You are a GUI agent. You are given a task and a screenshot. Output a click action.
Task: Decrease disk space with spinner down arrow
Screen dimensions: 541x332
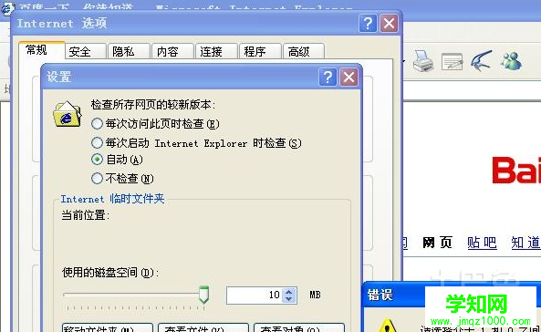point(289,299)
